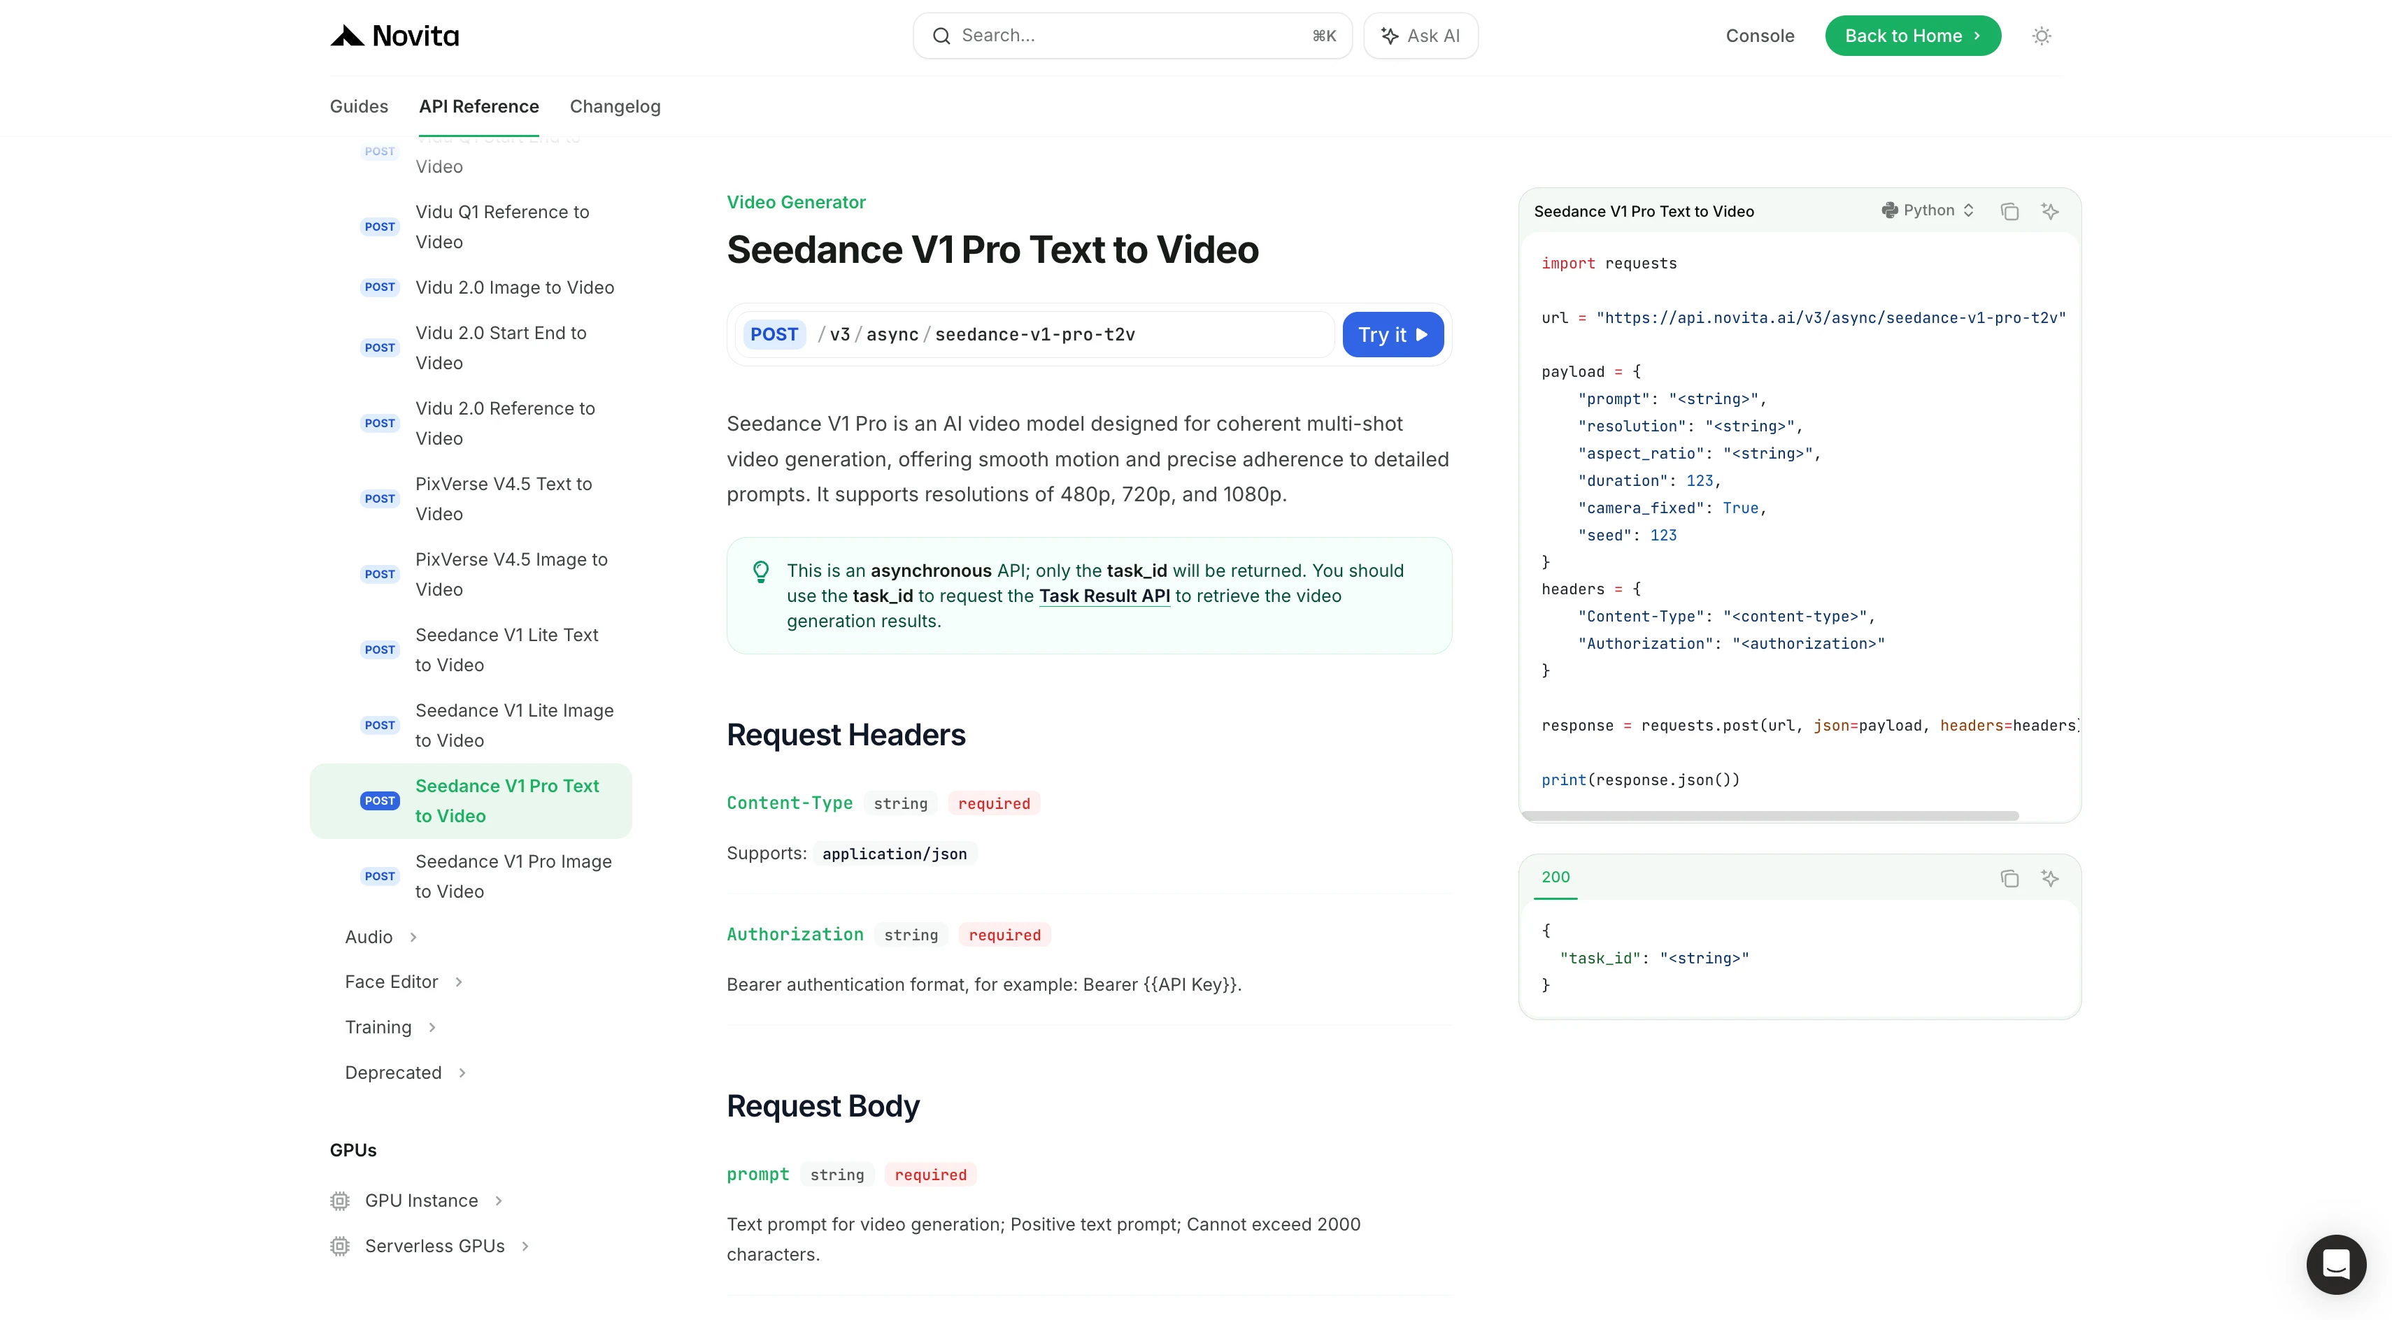Ask AI about the 200 response
Image resolution: width=2392 pixels, height=1320 pixels.
[2050, 878]
